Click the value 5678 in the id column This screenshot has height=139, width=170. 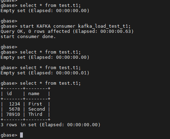pyautogui.click(x=15, y=109)
